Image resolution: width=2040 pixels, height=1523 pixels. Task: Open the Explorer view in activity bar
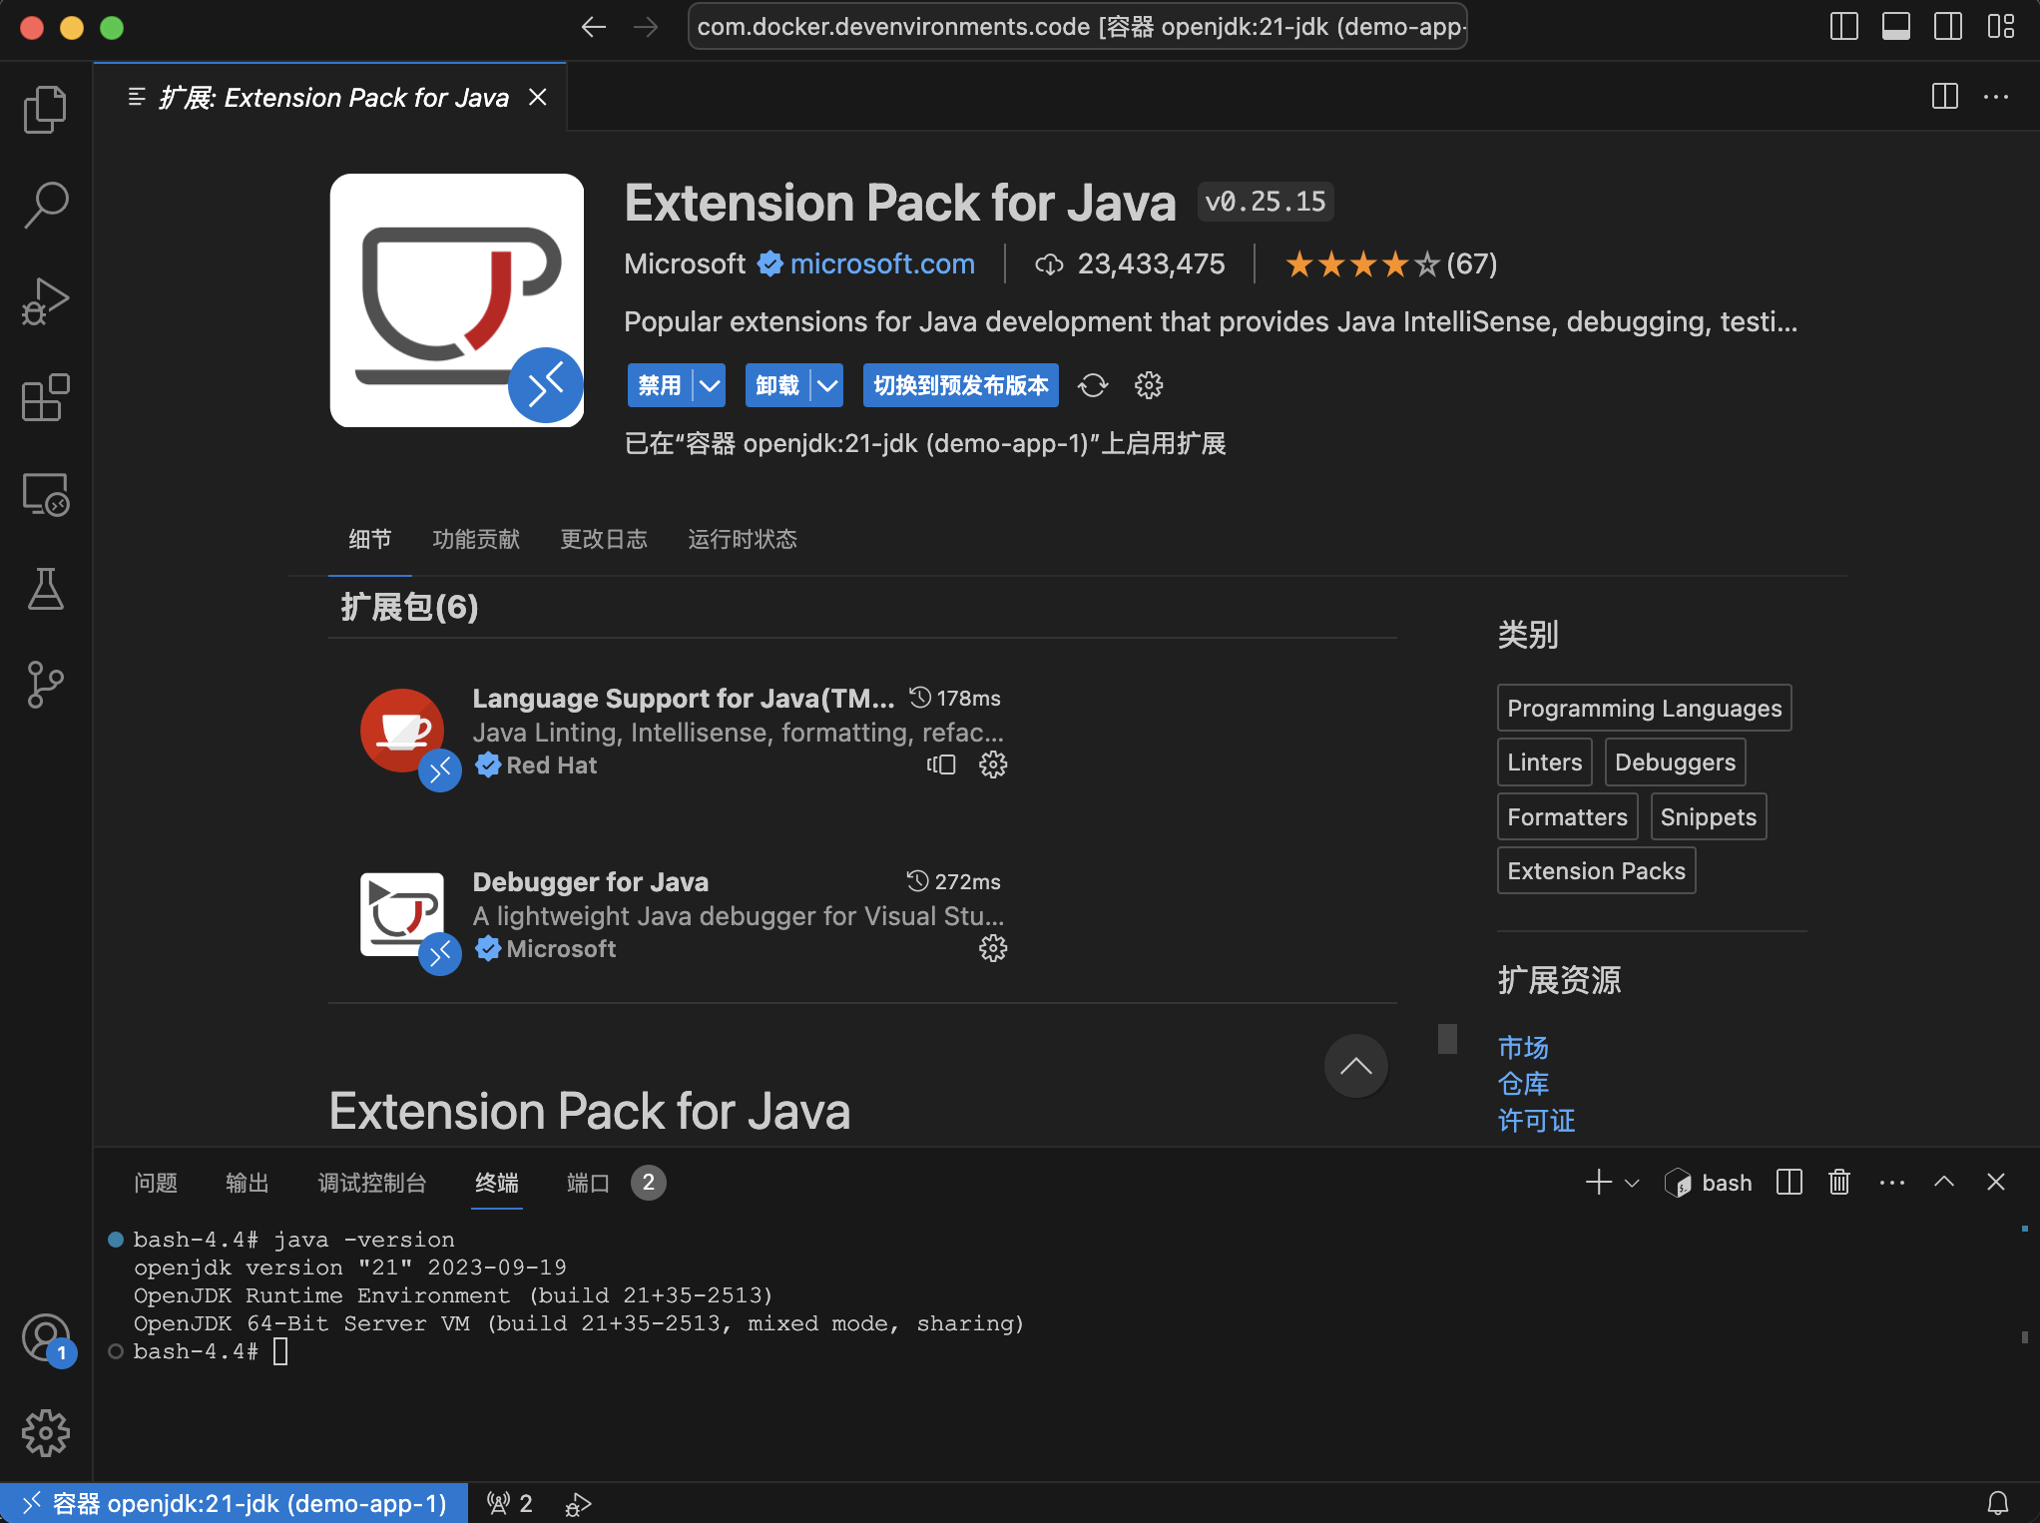(x=45, y=109)
